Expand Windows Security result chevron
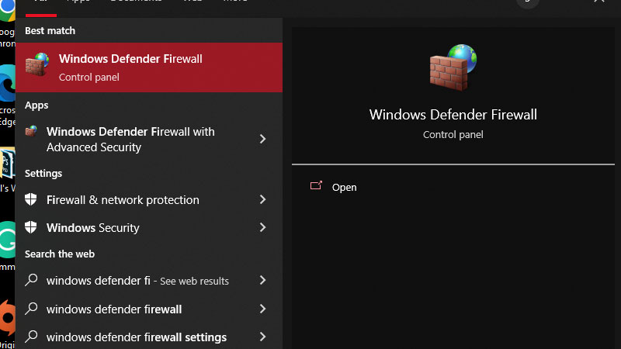Image resolution: width=621 pixels, height=349 pixels. 262,227
